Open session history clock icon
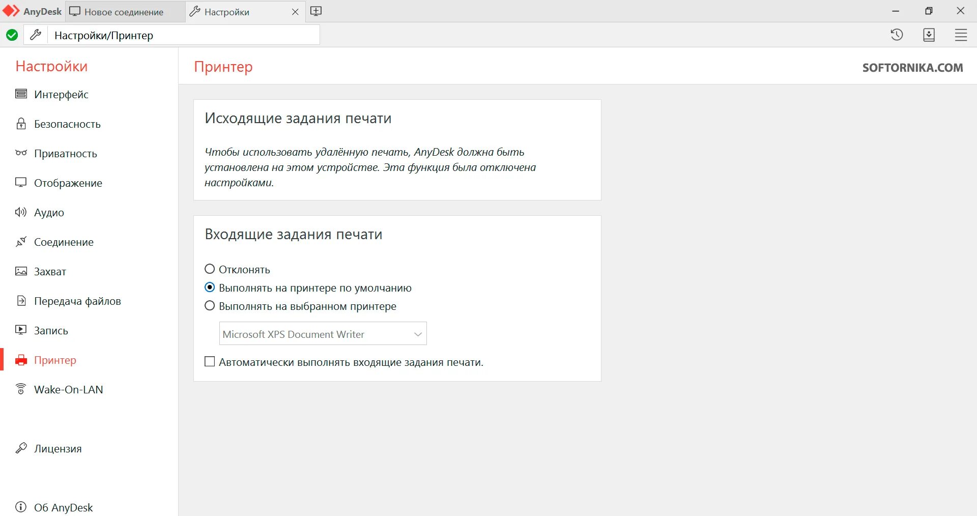 tap(897, 35)
